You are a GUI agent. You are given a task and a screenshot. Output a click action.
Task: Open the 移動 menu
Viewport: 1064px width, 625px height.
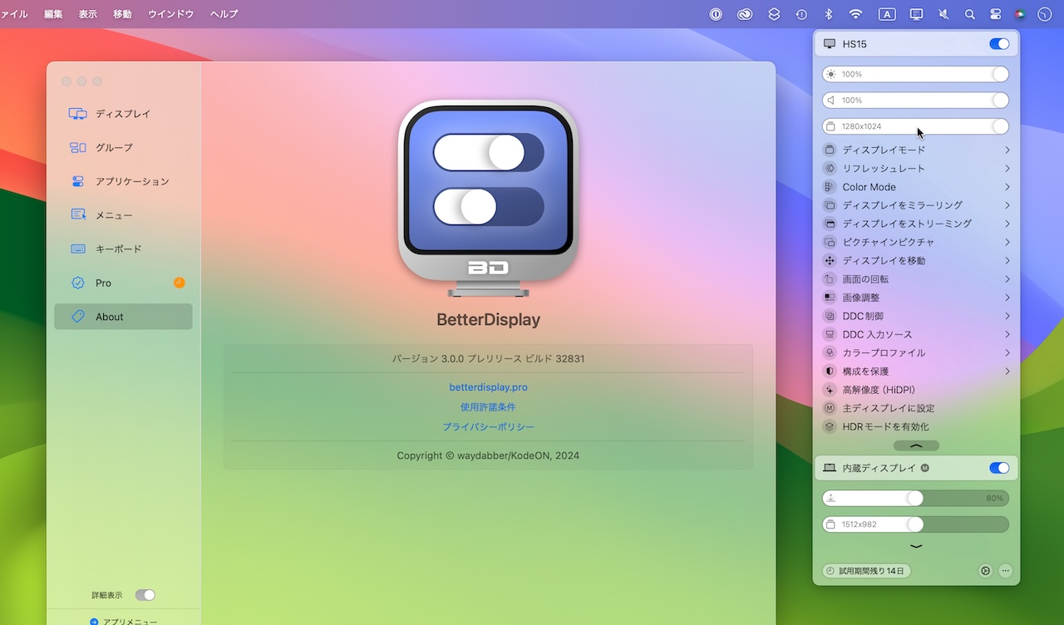(x=122, y=14)
